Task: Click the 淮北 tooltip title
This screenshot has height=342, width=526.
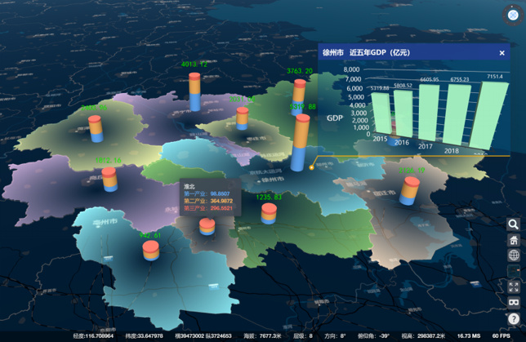Action: coord(189,186)
